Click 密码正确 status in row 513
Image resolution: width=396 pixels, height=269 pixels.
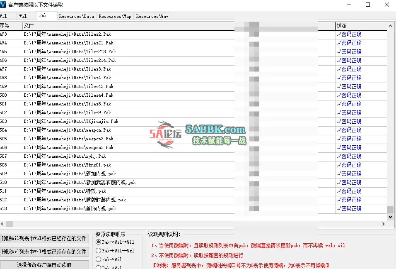[349, 209]
